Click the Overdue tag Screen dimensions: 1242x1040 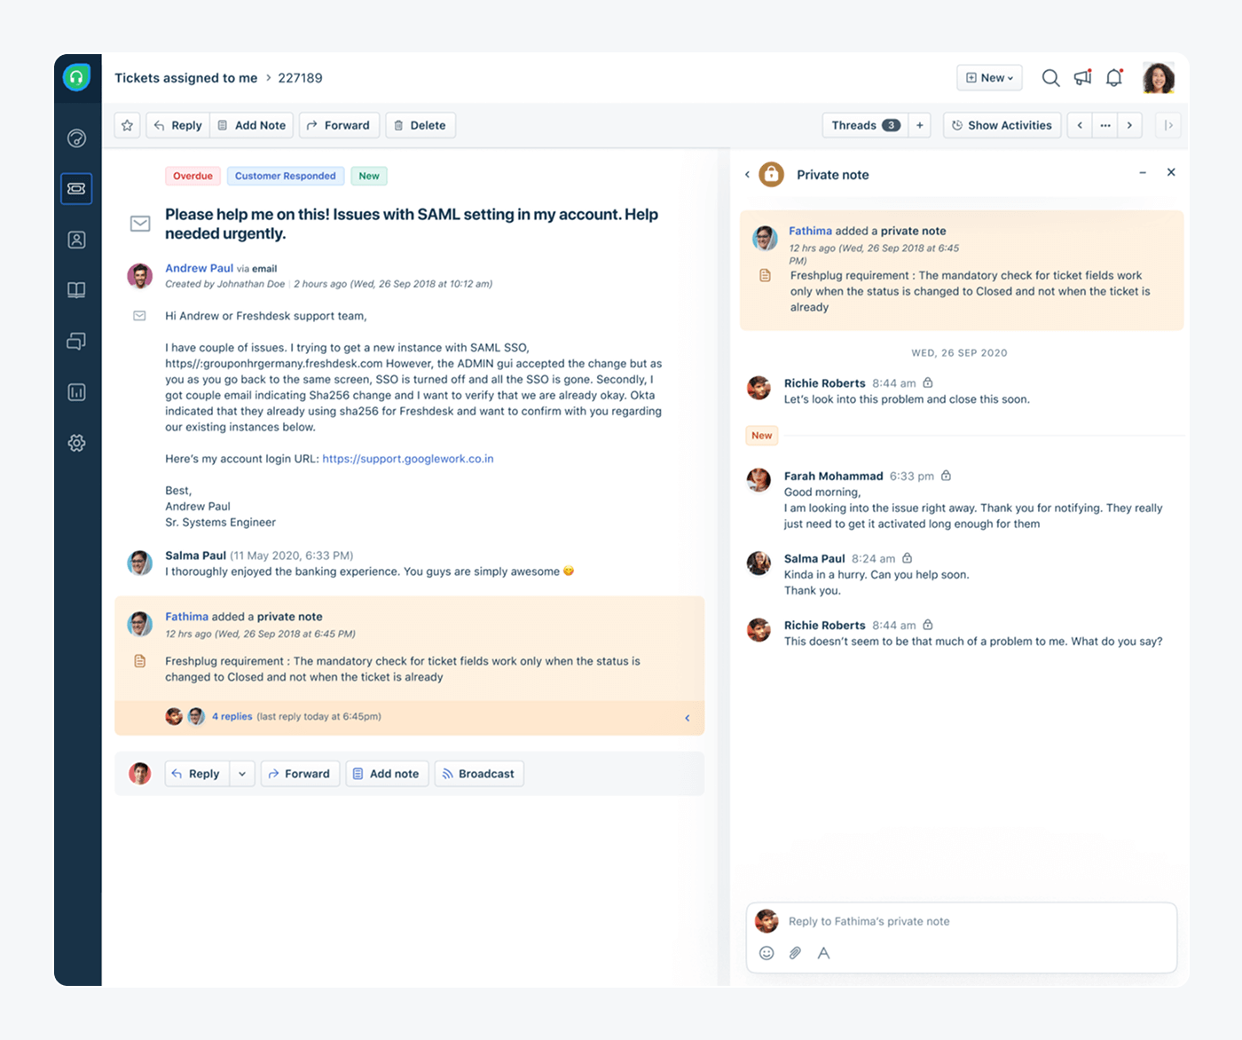(x=193, y=176)
